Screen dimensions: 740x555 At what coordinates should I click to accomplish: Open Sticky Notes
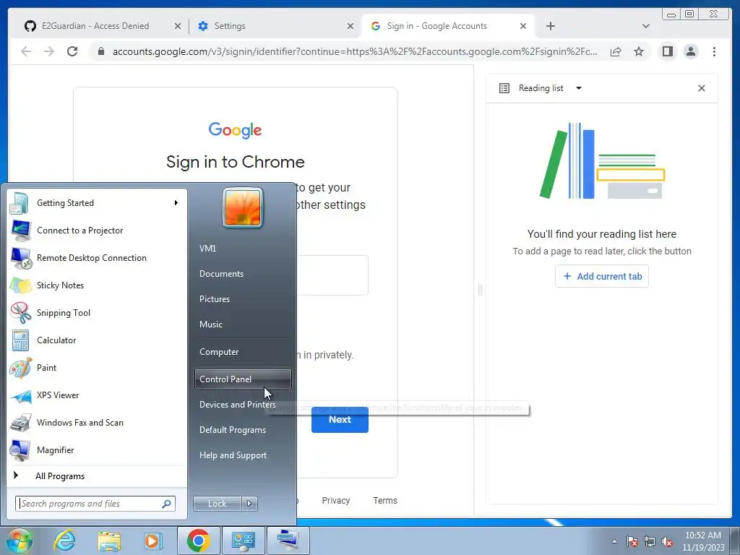(97, 285)
